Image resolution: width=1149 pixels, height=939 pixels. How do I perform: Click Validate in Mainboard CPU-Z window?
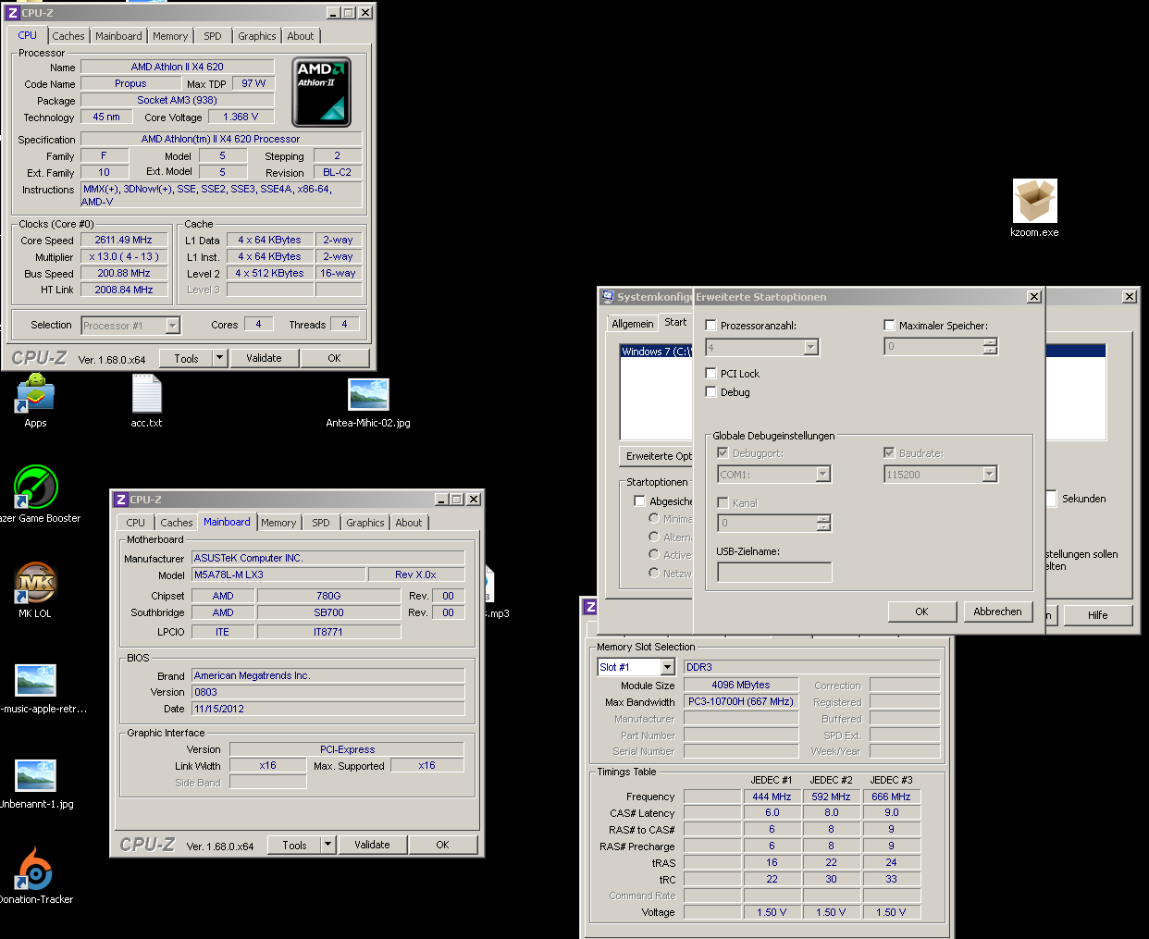click(x=372, y=845)
